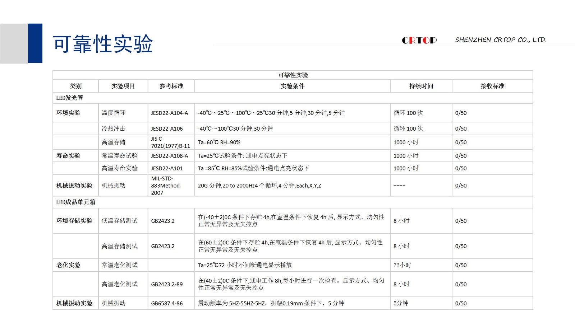Click the 温度循环 cell
Image resolution: width=575 pixels, height=323 pixels.
click(x=123, y=113)
